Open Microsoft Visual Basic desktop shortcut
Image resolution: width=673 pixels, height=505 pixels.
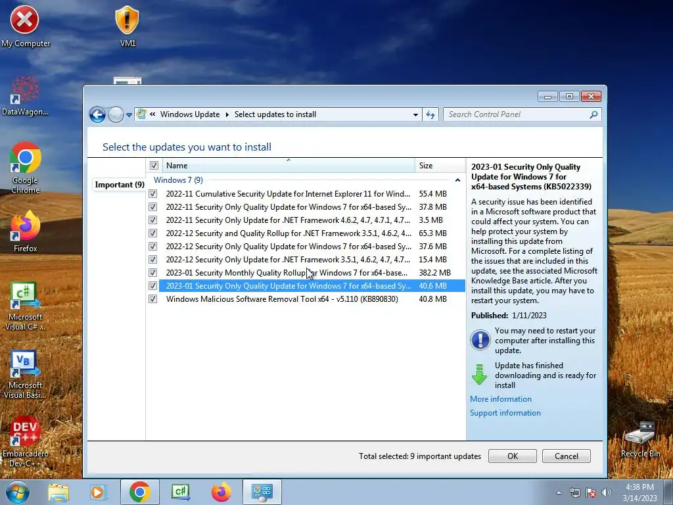coord(25,374)
